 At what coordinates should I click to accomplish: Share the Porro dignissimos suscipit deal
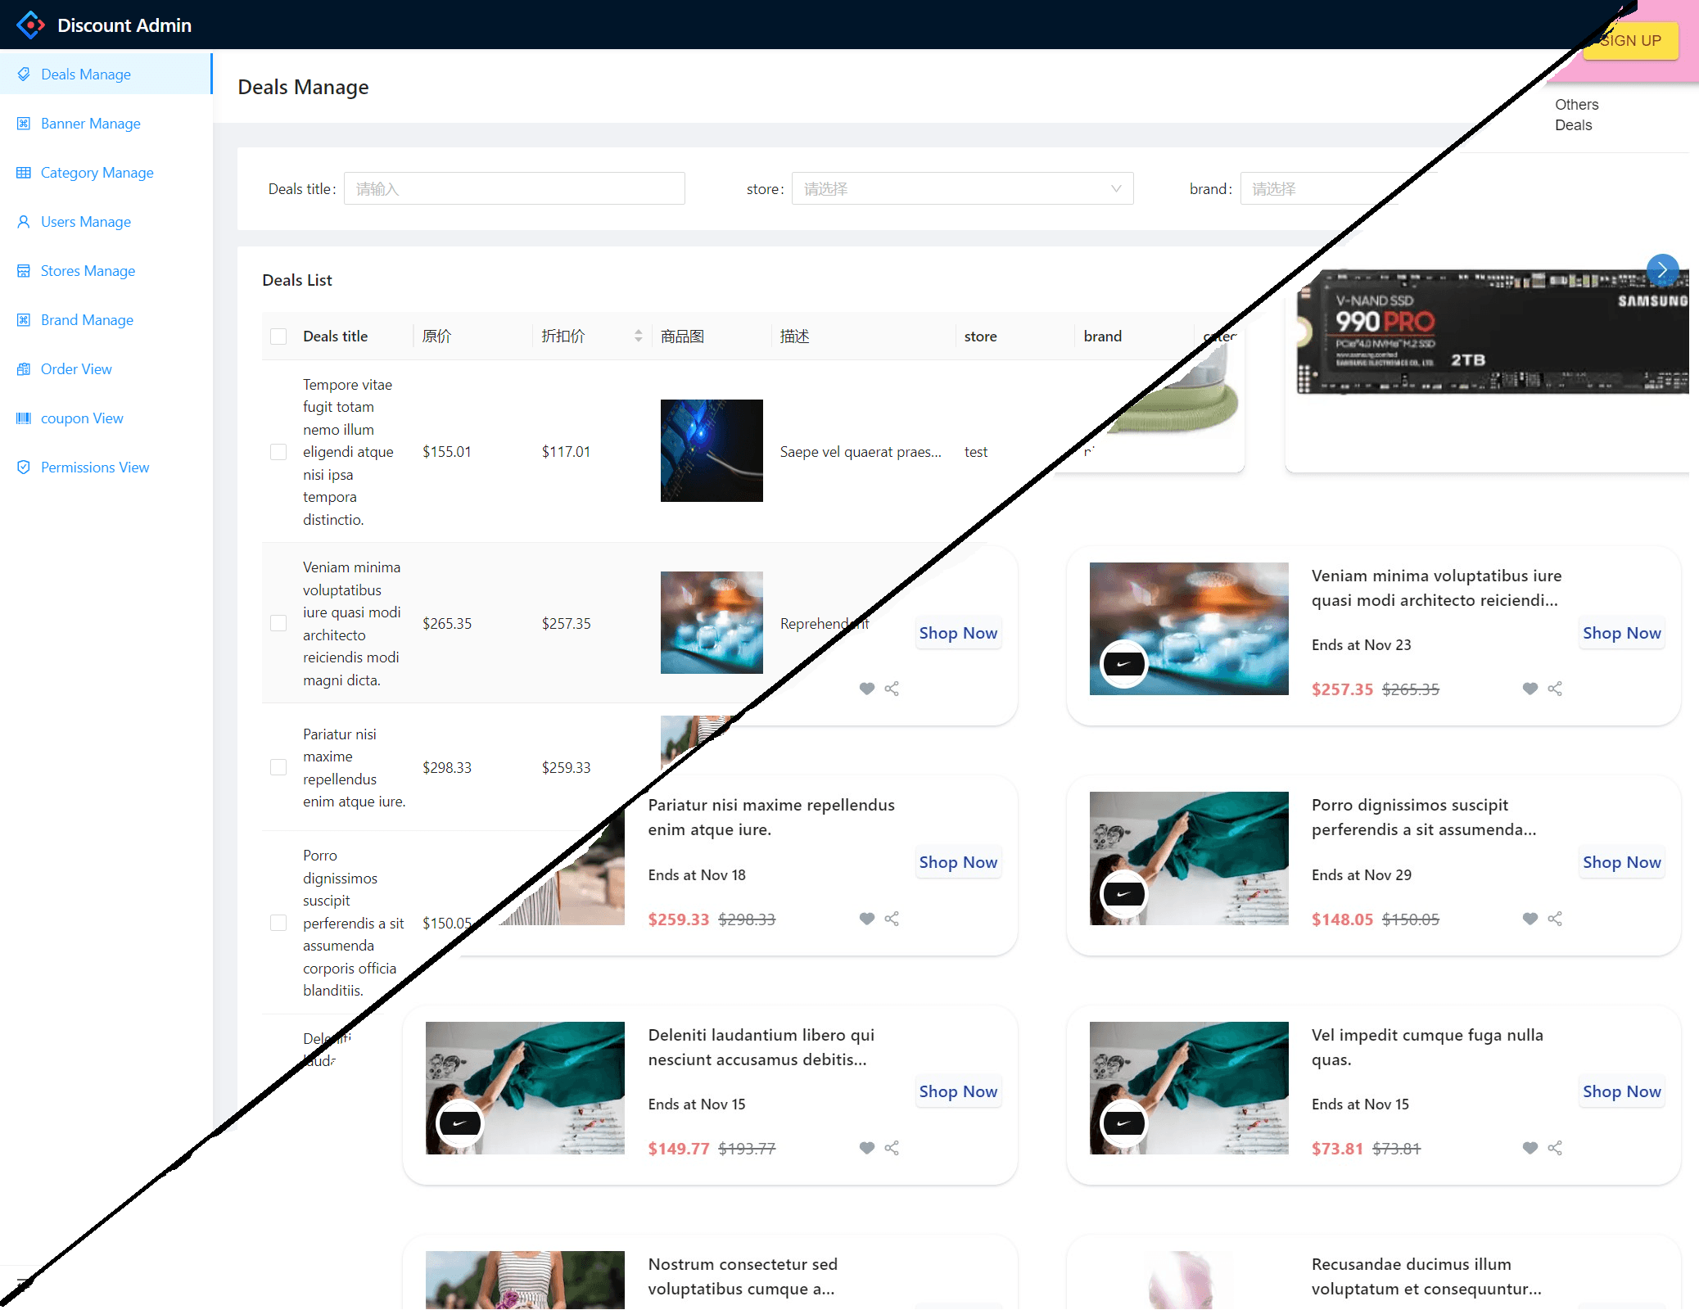1555,919
